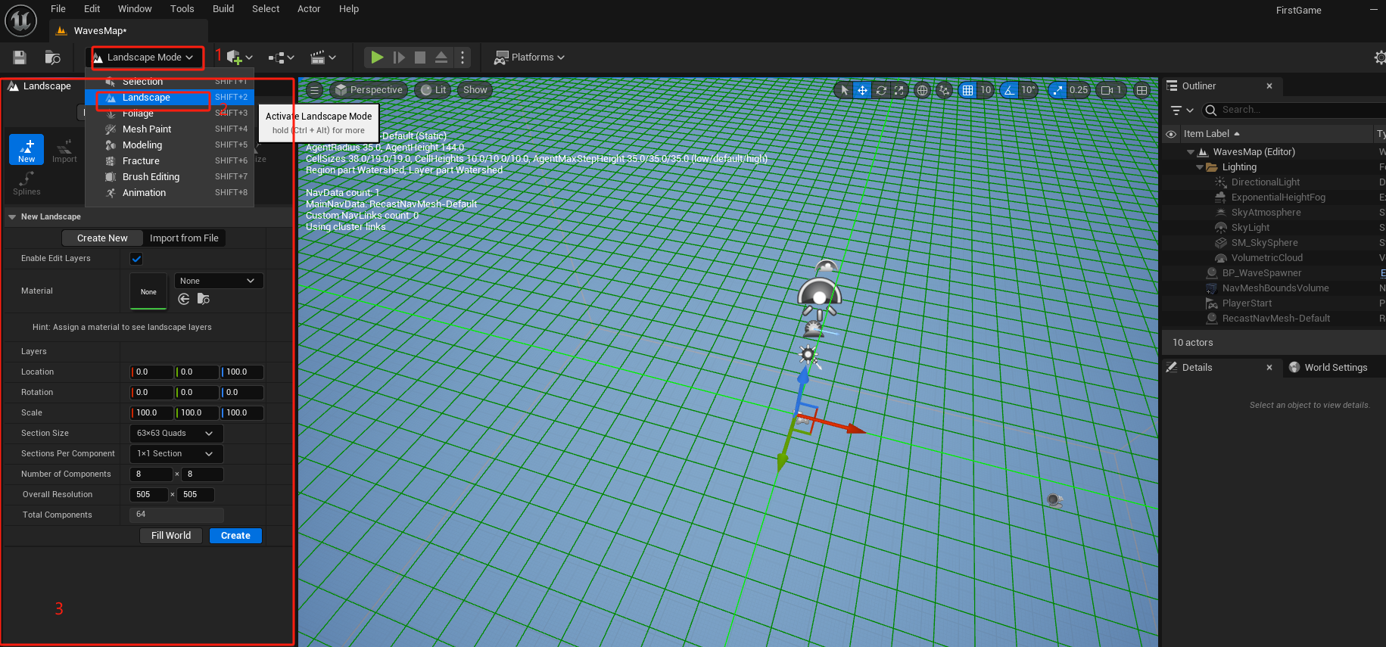Screen dimensions: 1386x647
Task: Open Landscape Mode selector dropdown
Action: [x=148, y=58]
